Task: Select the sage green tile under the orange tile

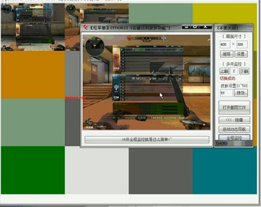Action: point(33,122)
